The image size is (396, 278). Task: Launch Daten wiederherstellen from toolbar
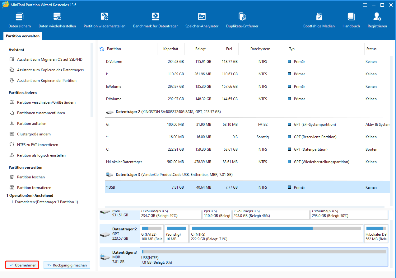pos(57,21)
